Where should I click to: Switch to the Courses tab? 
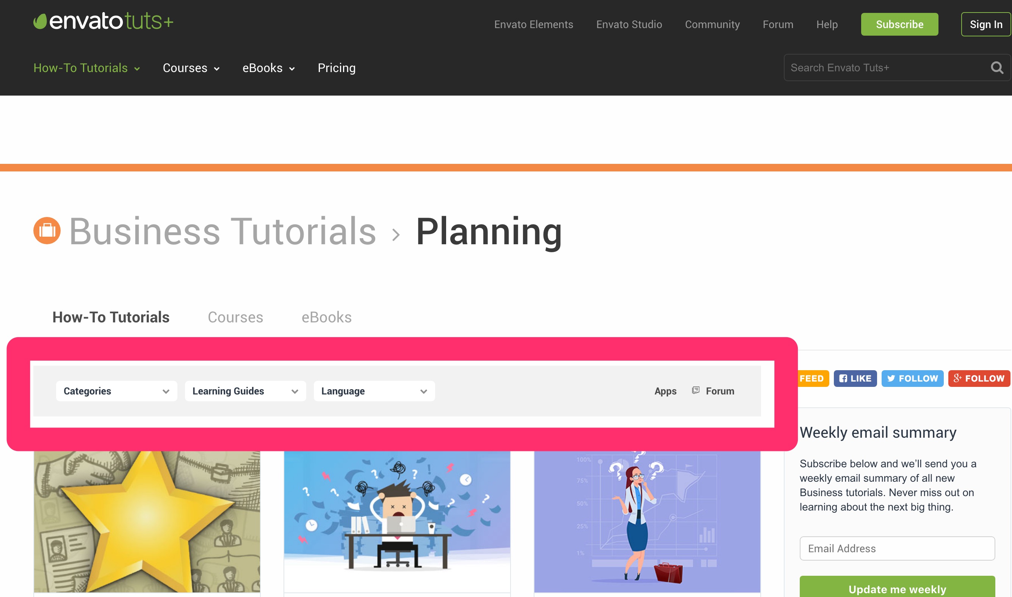[235, 317]
